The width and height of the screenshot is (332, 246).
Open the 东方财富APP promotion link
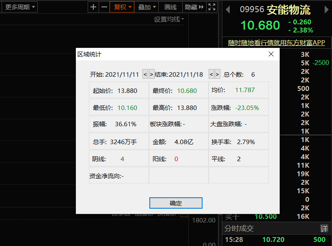coord(276,43)
